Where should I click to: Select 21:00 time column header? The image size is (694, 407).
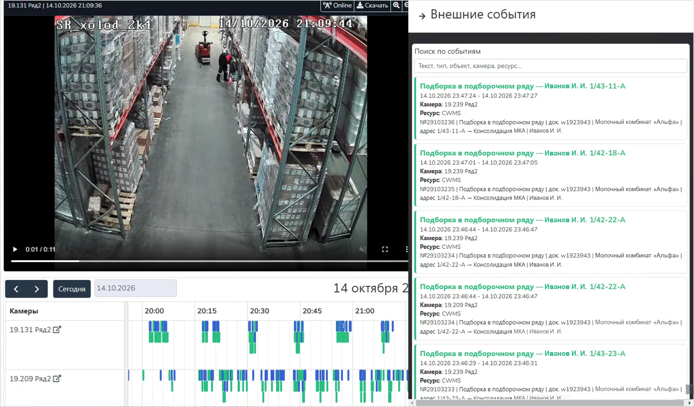[365, 311]
